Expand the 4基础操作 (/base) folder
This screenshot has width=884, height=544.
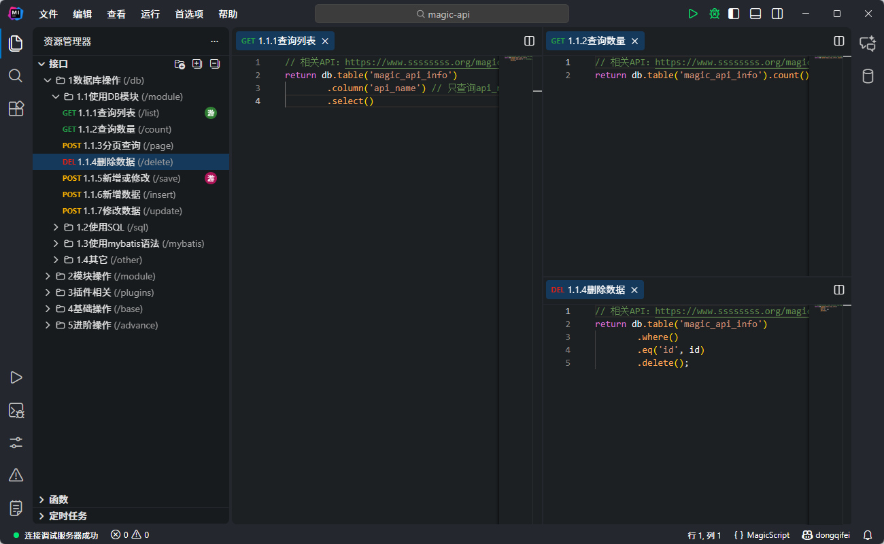tap(48, 309)
